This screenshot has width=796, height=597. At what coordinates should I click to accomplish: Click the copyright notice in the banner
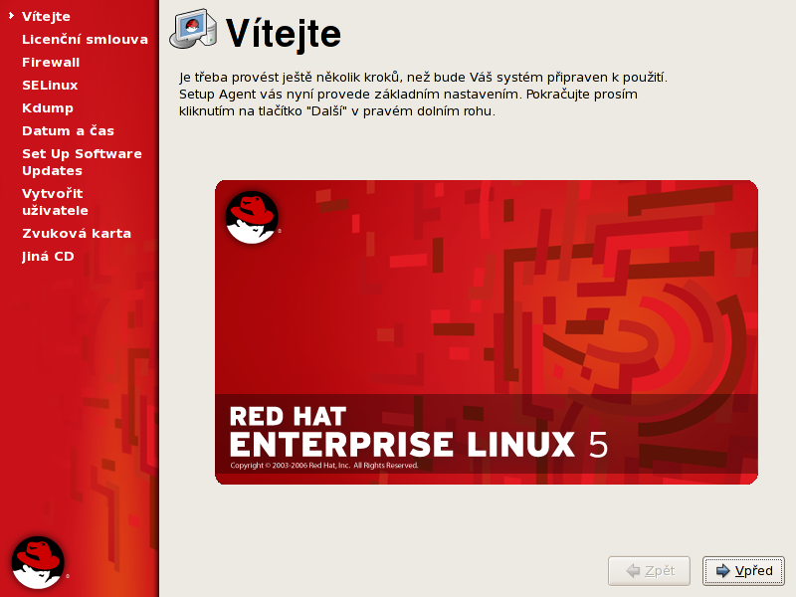tap(323, 466)
